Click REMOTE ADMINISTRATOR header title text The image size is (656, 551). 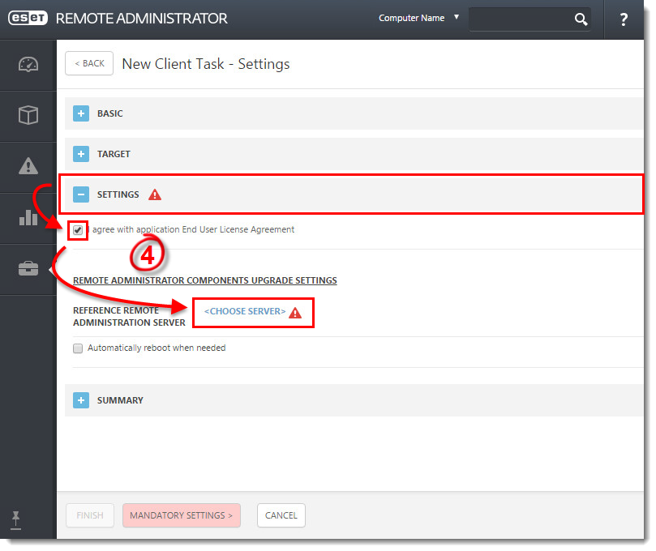click(141, 19)
